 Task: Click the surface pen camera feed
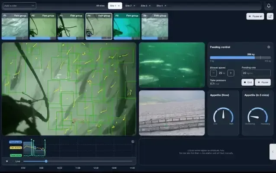172,113
